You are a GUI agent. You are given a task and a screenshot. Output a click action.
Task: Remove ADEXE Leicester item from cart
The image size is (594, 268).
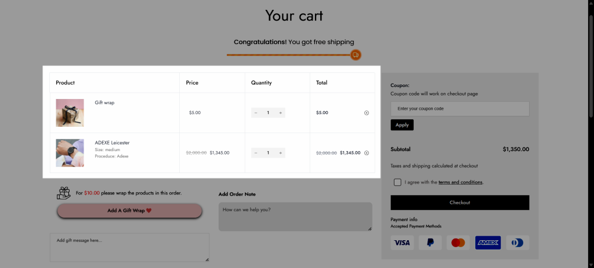pos(367,153)
